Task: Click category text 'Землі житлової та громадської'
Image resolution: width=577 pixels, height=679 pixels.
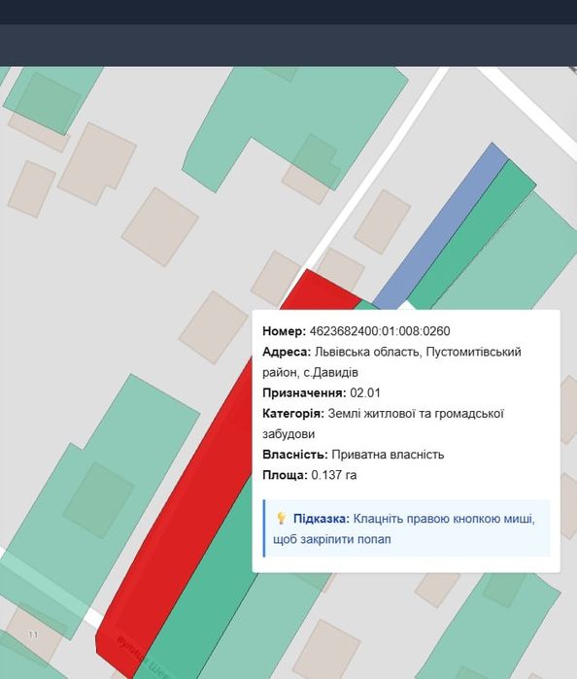Action: (416, 414)
